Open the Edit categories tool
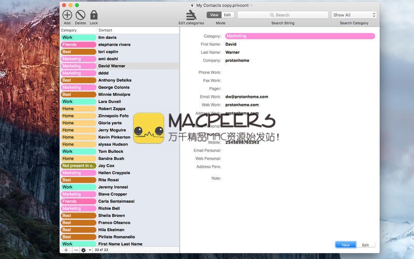The height and width of the screenshot is (259, 414). point(191,16)
